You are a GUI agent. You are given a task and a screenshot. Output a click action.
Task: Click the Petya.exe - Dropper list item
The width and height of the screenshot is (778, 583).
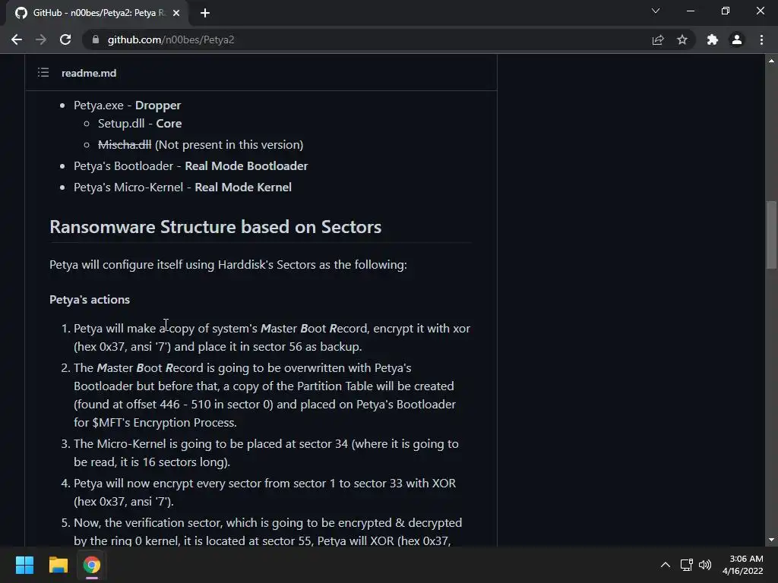coord(127,105)
